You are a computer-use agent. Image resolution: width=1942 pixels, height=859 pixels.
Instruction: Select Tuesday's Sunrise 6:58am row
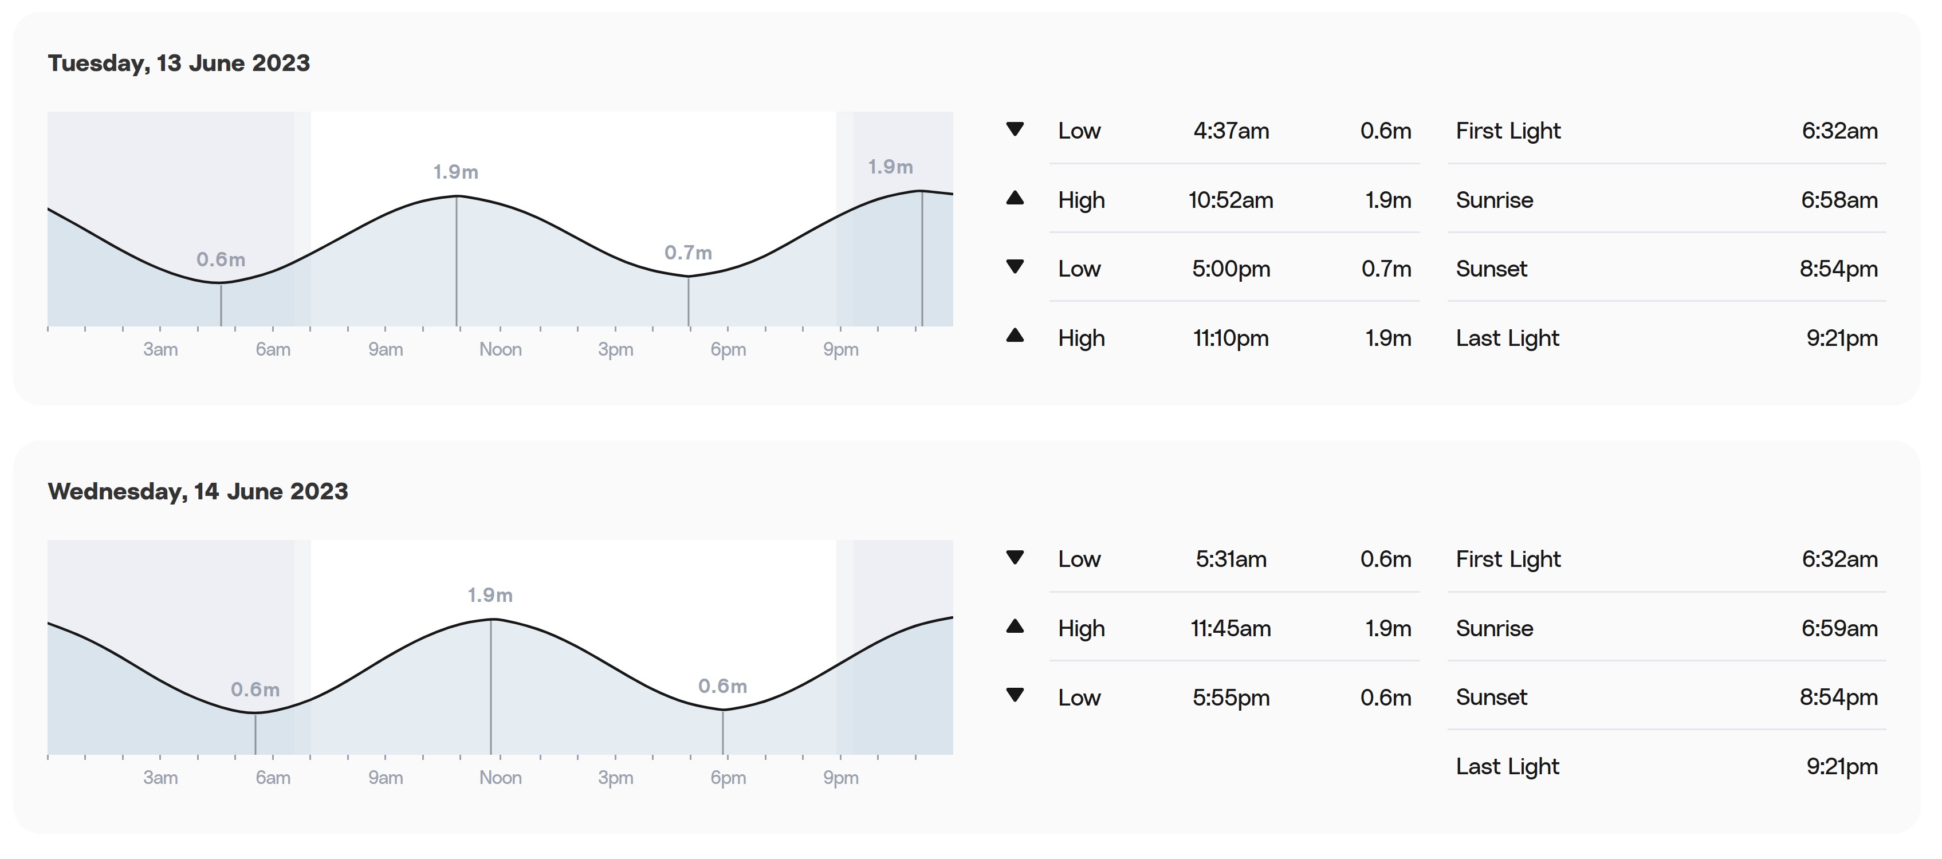tap(1667, 200)
